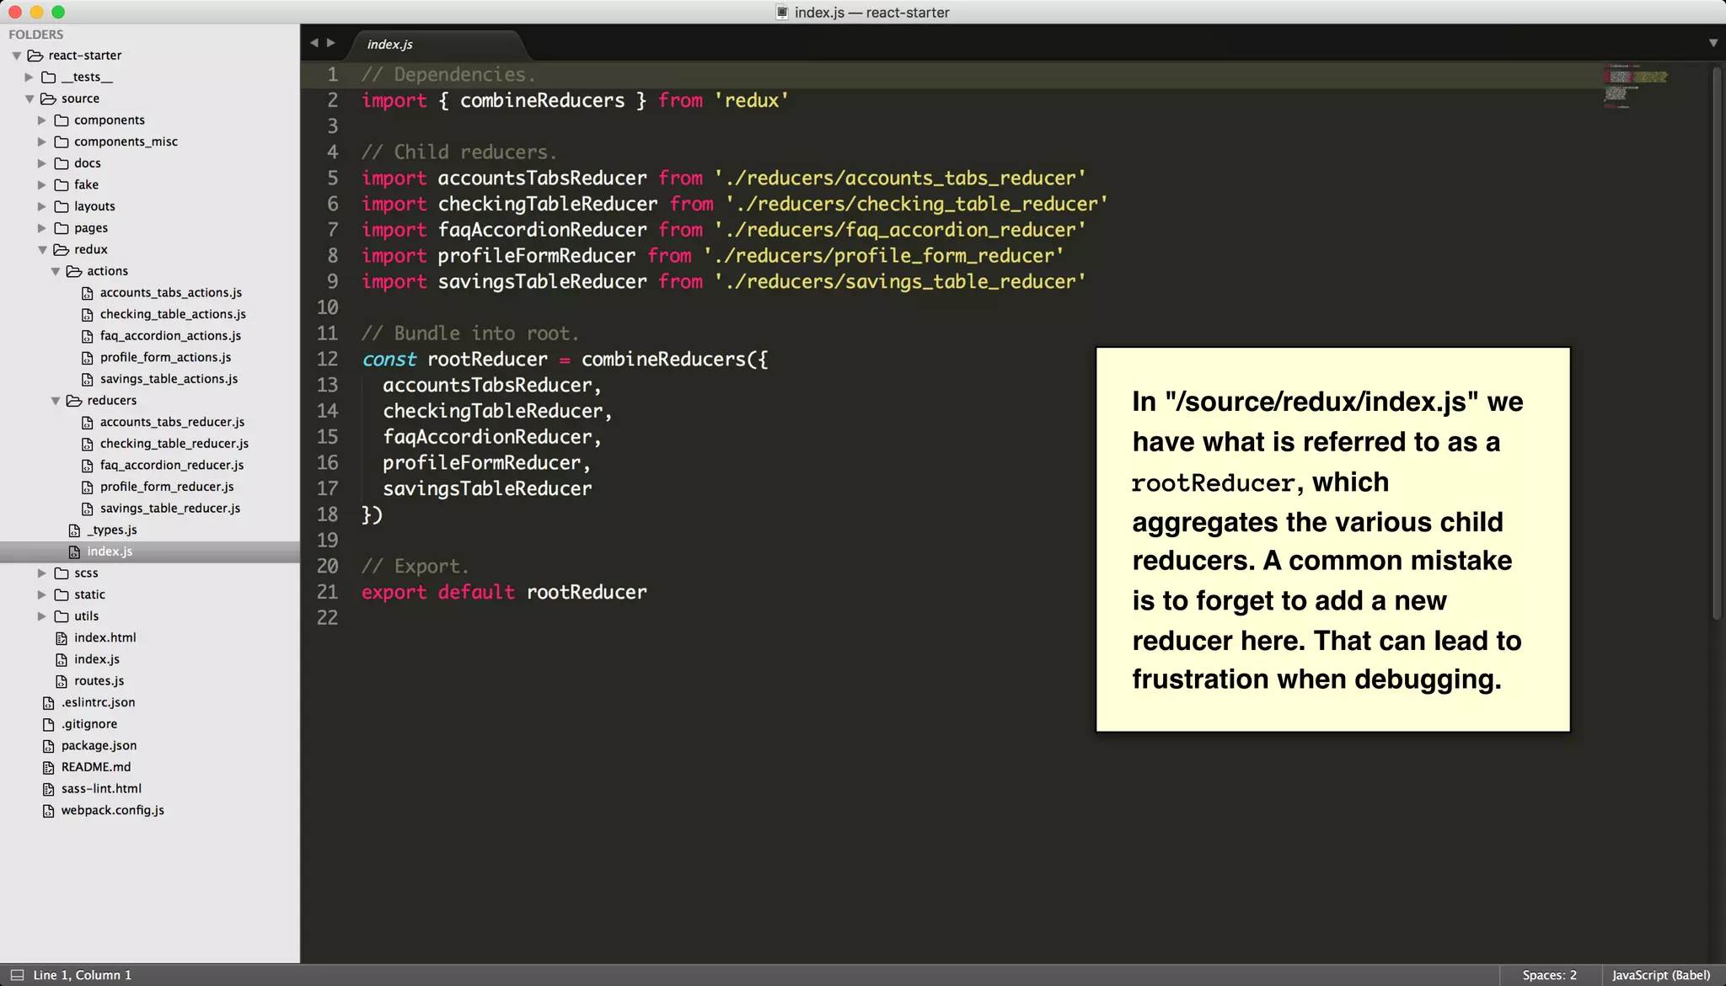Select Spaces: 2 indentation setting
Viewport: 1726px width, 986px height.
click(1549, 975)
